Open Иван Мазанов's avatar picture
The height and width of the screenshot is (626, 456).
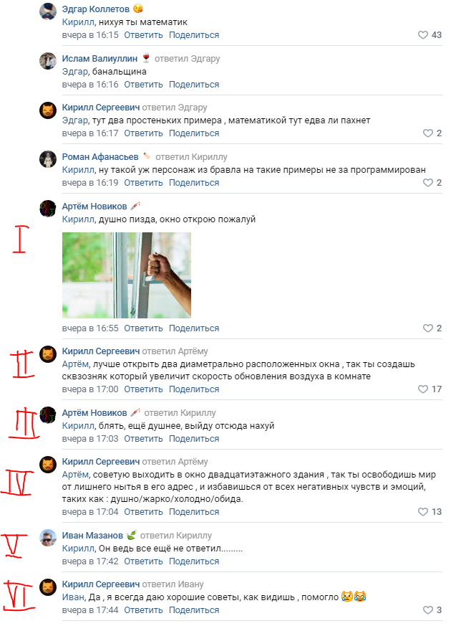48,537
